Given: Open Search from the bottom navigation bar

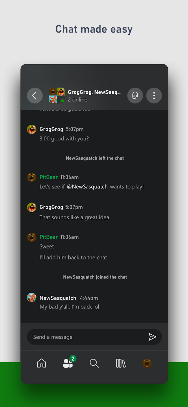Looking at the screenshot, I should point(94,363).
